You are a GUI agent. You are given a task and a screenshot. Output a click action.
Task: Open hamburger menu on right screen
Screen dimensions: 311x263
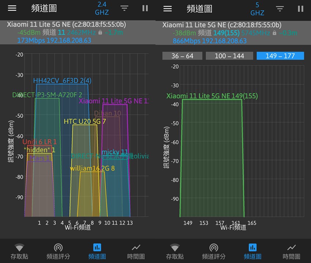point(168,8)
